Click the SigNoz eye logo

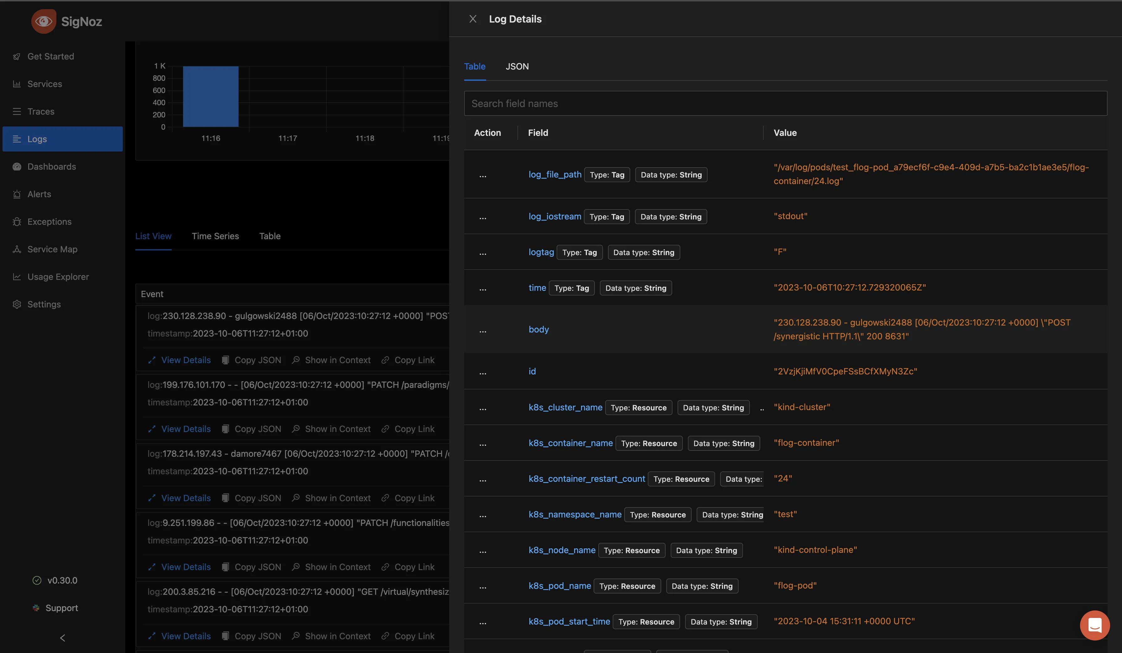[44, 21]
